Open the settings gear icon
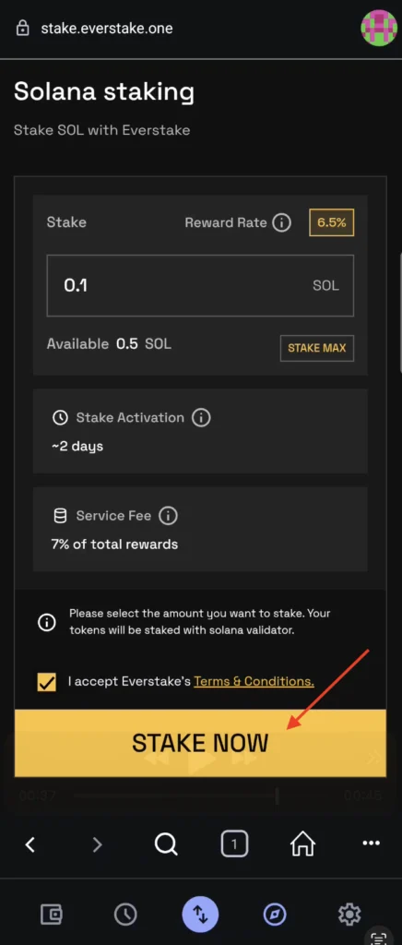This screenshot has width=402, height=945. pyautogui.click(x=349, y=915)
